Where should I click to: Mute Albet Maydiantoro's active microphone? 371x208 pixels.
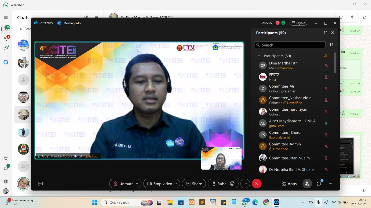pyautogui.click(x=326, y=123)
